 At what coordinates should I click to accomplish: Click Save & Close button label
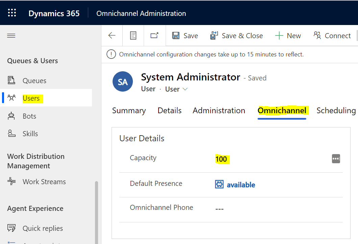point(242,36)
